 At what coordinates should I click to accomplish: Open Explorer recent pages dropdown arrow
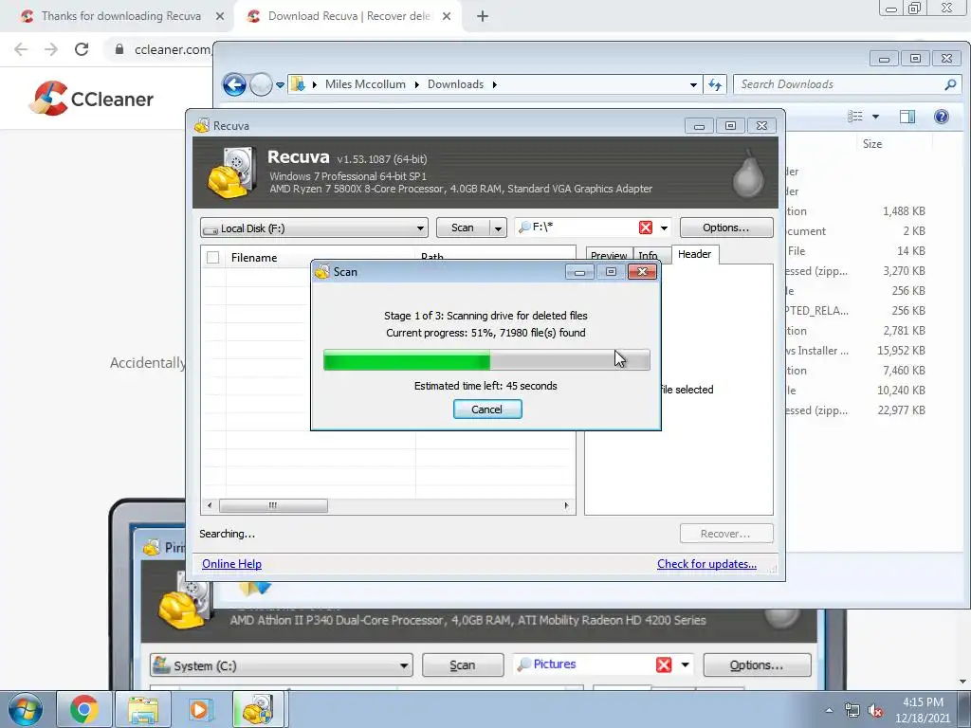click(280, 84)
